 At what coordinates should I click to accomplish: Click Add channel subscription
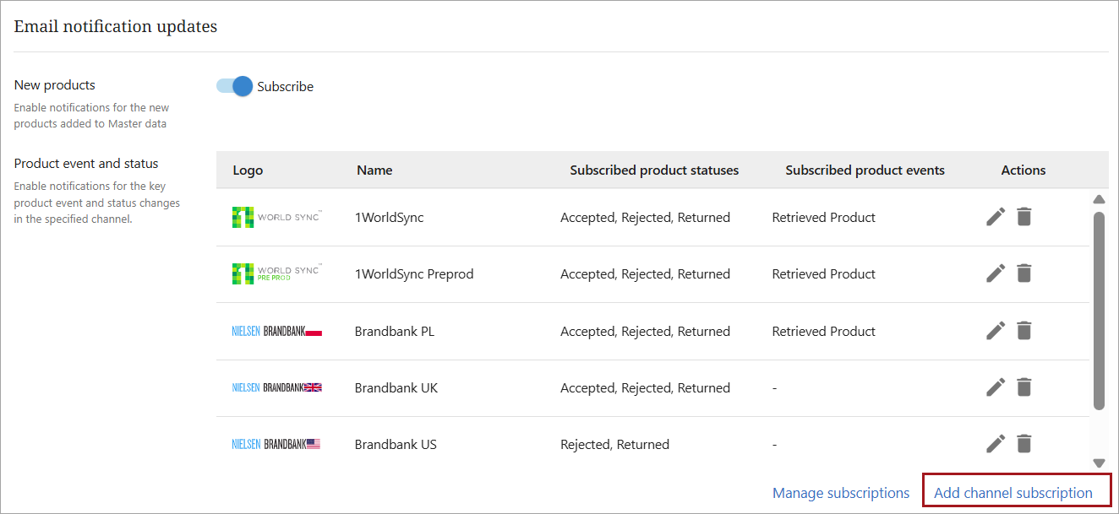click(x=1013, y=493)
